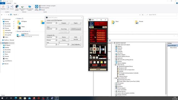The width and height of the screenshot is (178, 100).
Task: Select Quick access in navigation pane
Action: (x=7, y=19)
